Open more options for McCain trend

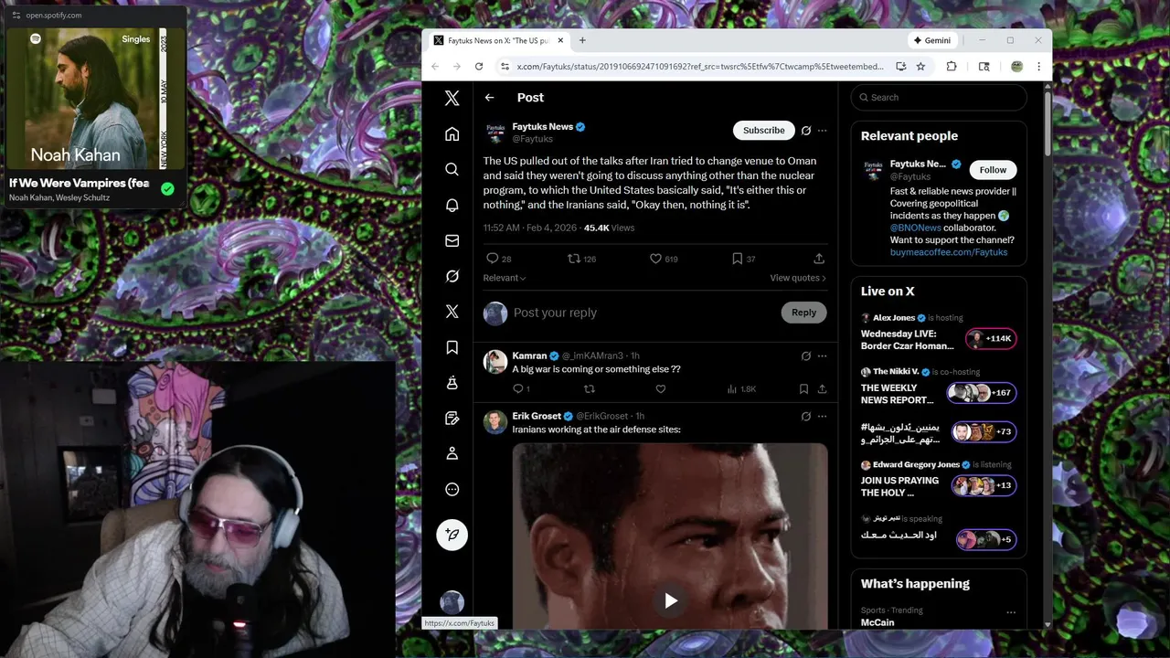coord(1011,612)
